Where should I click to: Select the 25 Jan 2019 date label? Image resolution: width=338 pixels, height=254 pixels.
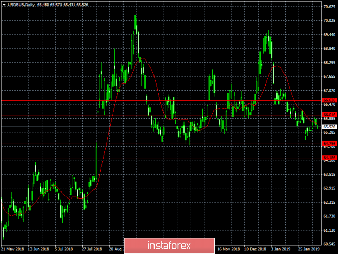tap(308, 250)
